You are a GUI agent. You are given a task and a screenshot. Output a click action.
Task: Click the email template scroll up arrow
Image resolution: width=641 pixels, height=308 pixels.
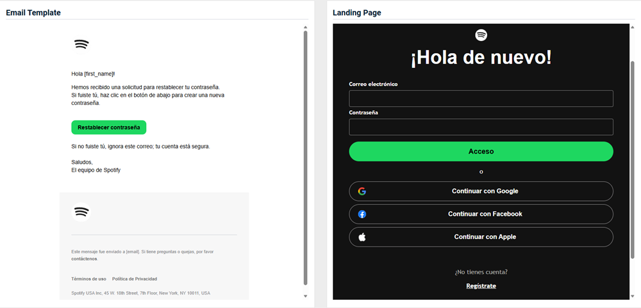tap(306, 28)
